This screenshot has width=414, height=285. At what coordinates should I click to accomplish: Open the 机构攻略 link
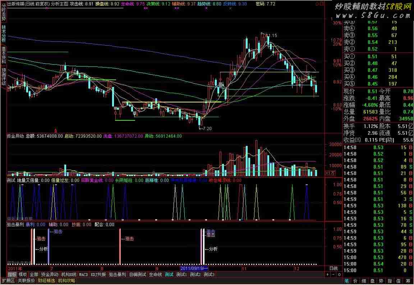(x=66, y=281)
